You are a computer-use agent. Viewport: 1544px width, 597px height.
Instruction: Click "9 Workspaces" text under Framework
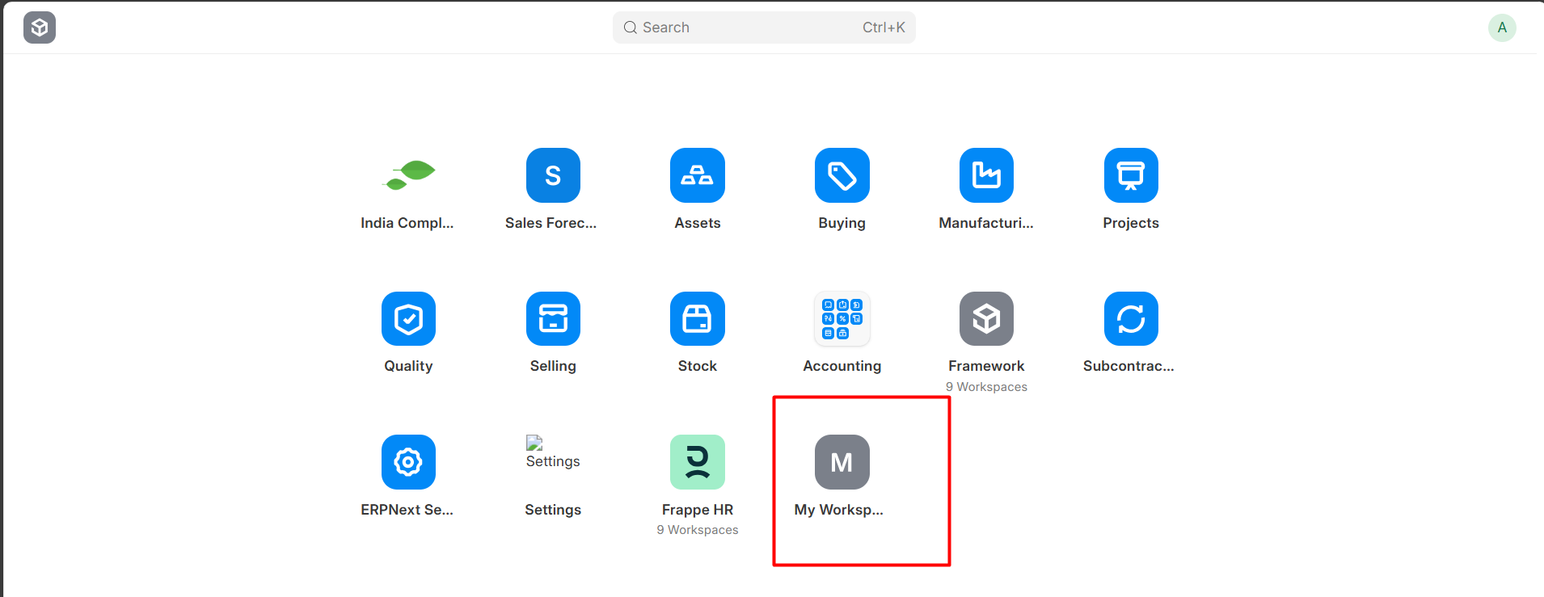click(986, 387)
